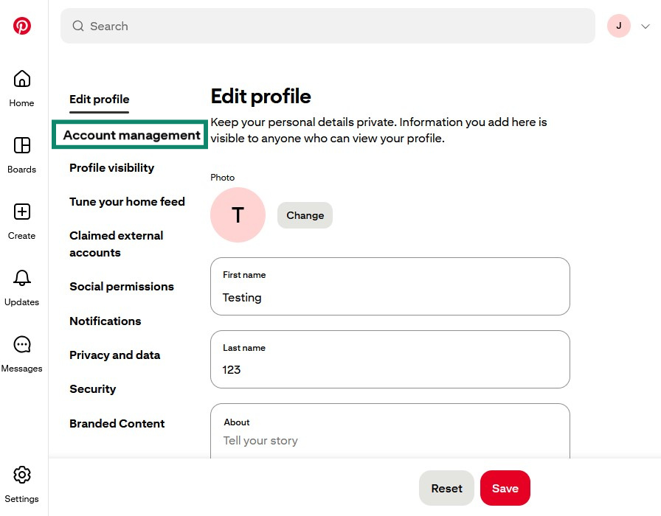Switch to the Edit profile tab
This screenshot has width=661, height=516.
99,99
